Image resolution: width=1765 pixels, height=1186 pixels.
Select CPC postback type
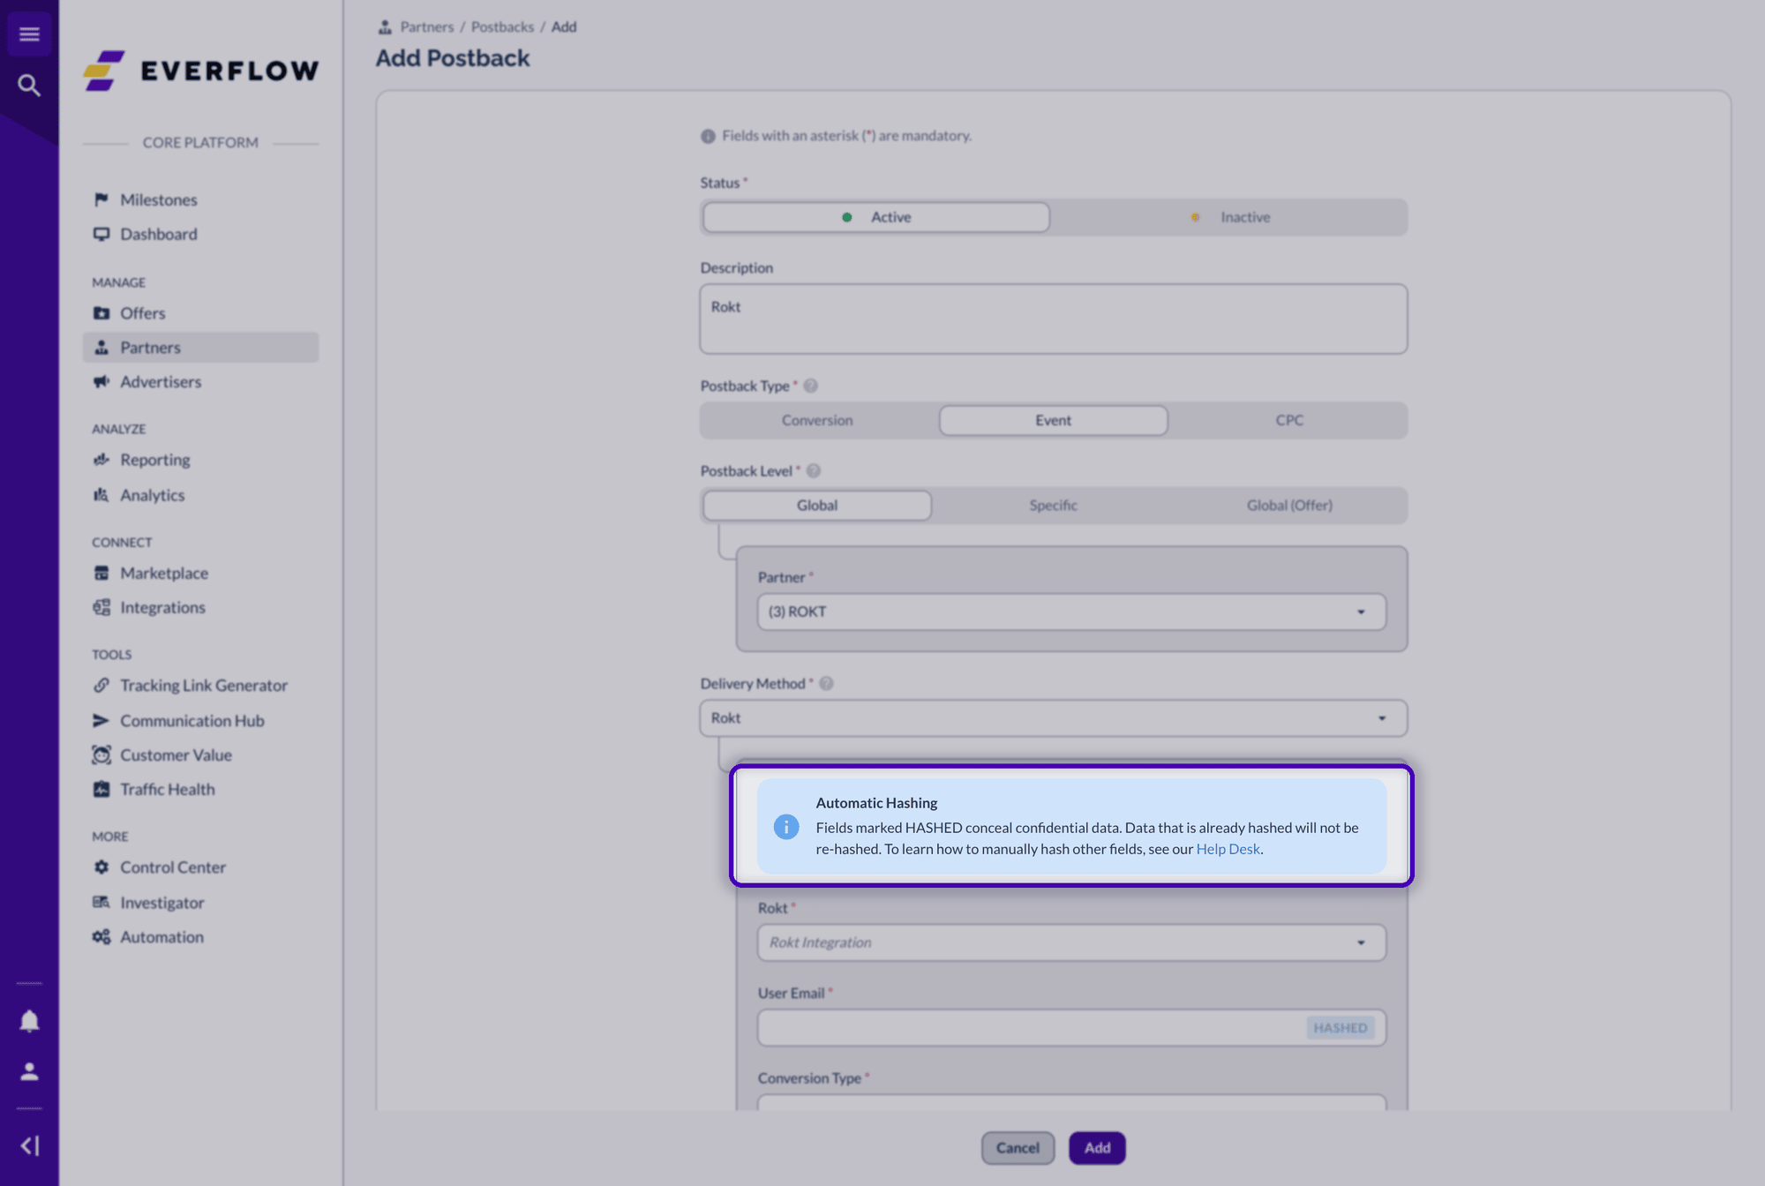tap(1289, 420)
